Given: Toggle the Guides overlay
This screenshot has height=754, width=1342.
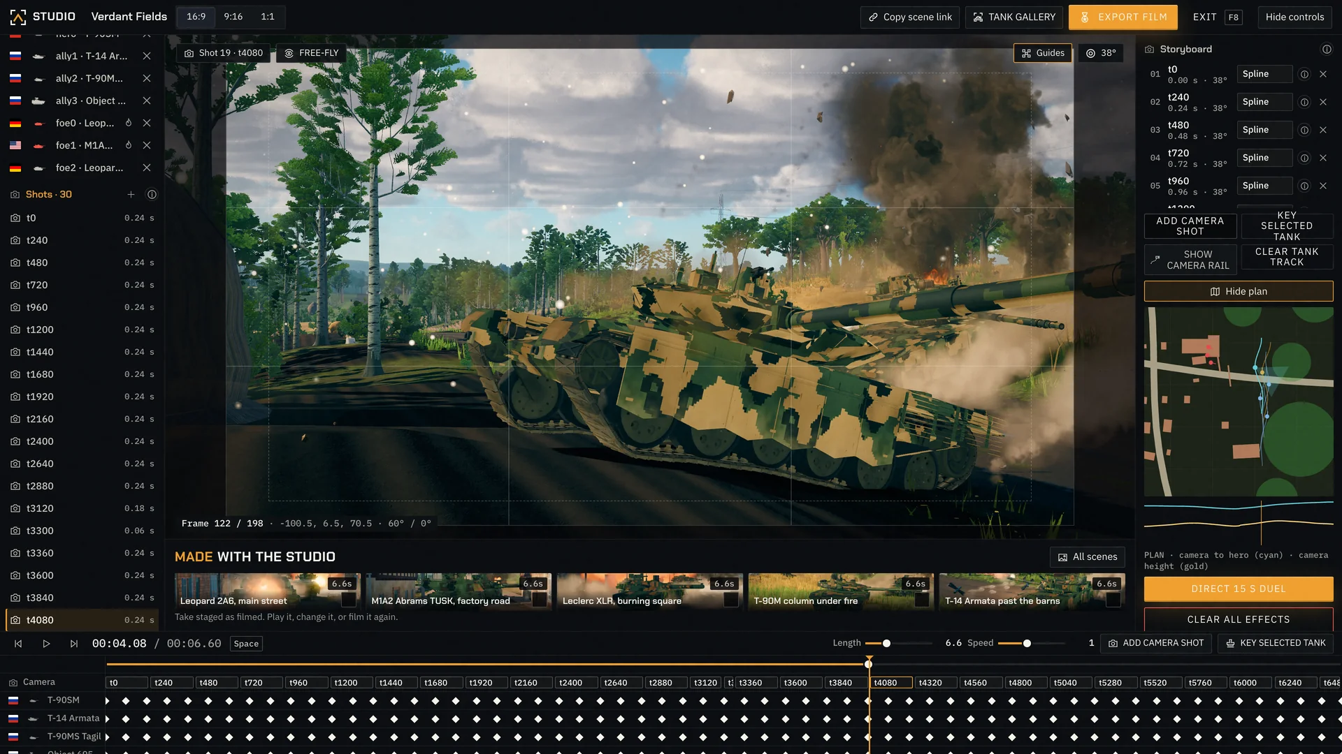Looking at the screenshot, I should point(1043,53).
